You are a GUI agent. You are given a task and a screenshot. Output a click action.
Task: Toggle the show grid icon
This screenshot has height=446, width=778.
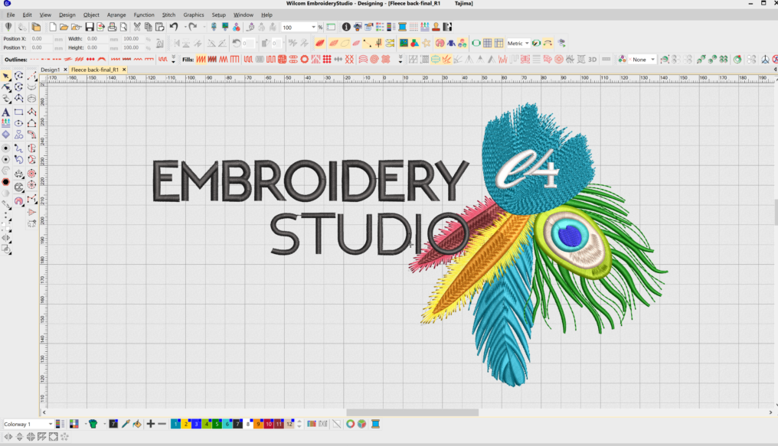[487, 43]
